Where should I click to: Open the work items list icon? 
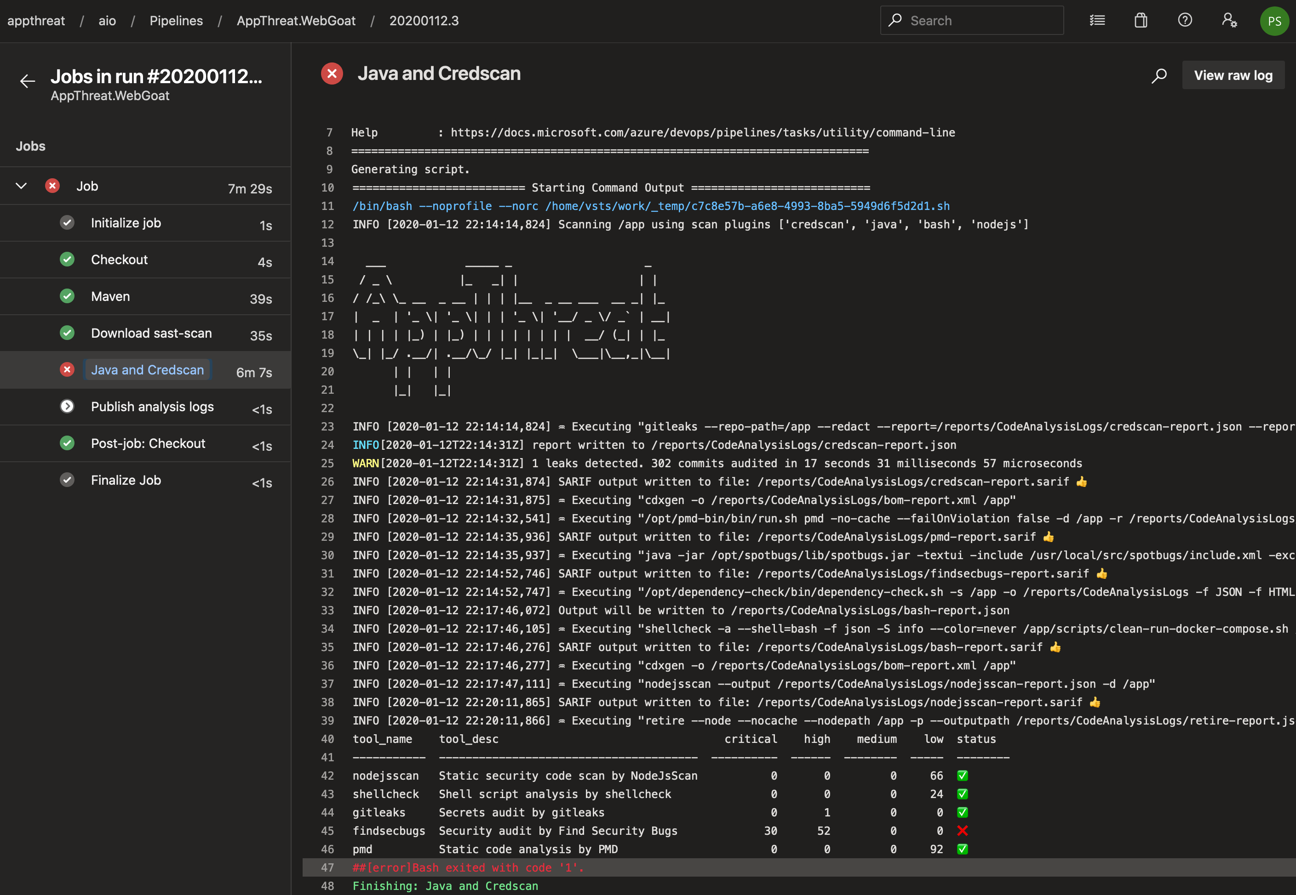1097,21
